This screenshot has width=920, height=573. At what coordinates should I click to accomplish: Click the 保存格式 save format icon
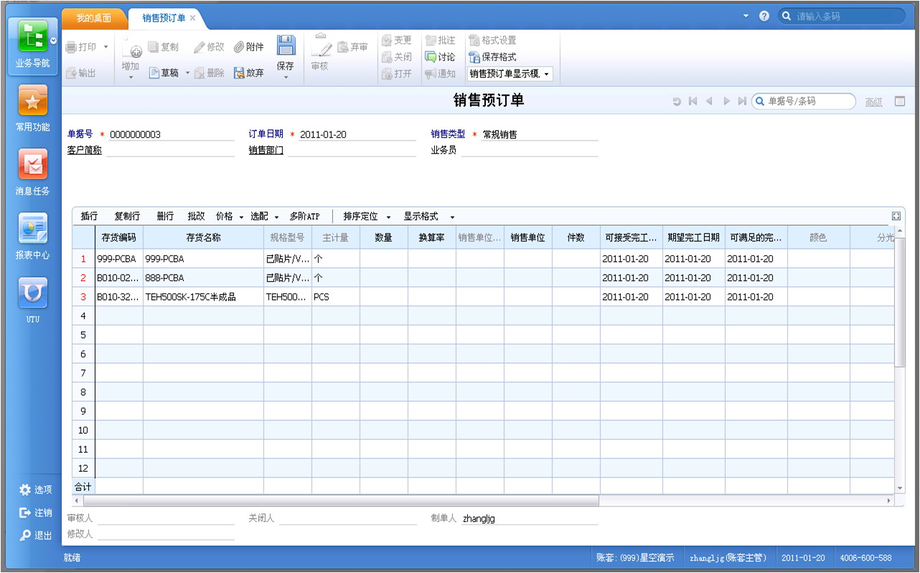pyautogui.click(x=474, y=57)
